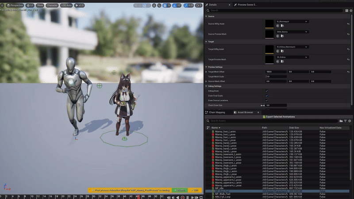Click Export Selected Animations button

tap(279, 117)
